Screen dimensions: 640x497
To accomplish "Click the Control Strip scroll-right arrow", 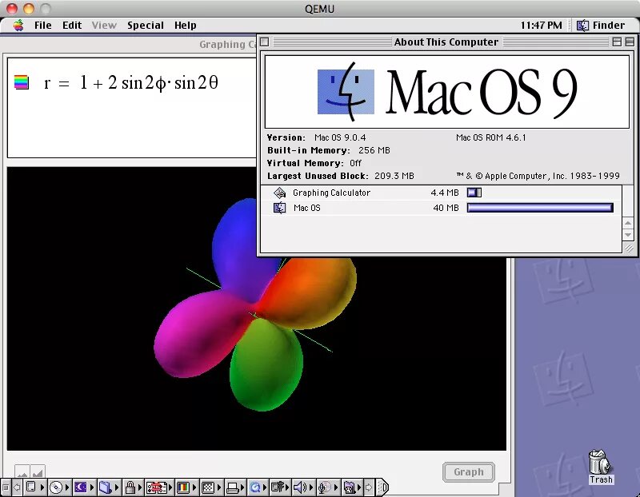I will tap(369, 487).
